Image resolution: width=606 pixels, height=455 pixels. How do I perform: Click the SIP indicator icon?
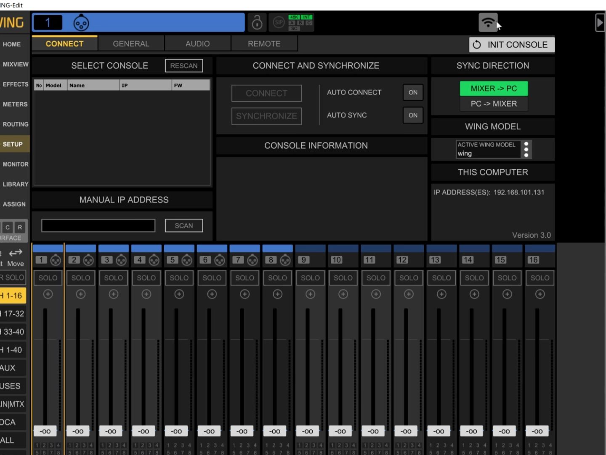[x=279, y=22]
